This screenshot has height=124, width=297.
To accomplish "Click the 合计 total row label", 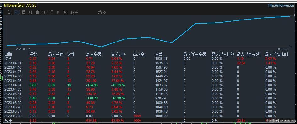I will [8, 121].
